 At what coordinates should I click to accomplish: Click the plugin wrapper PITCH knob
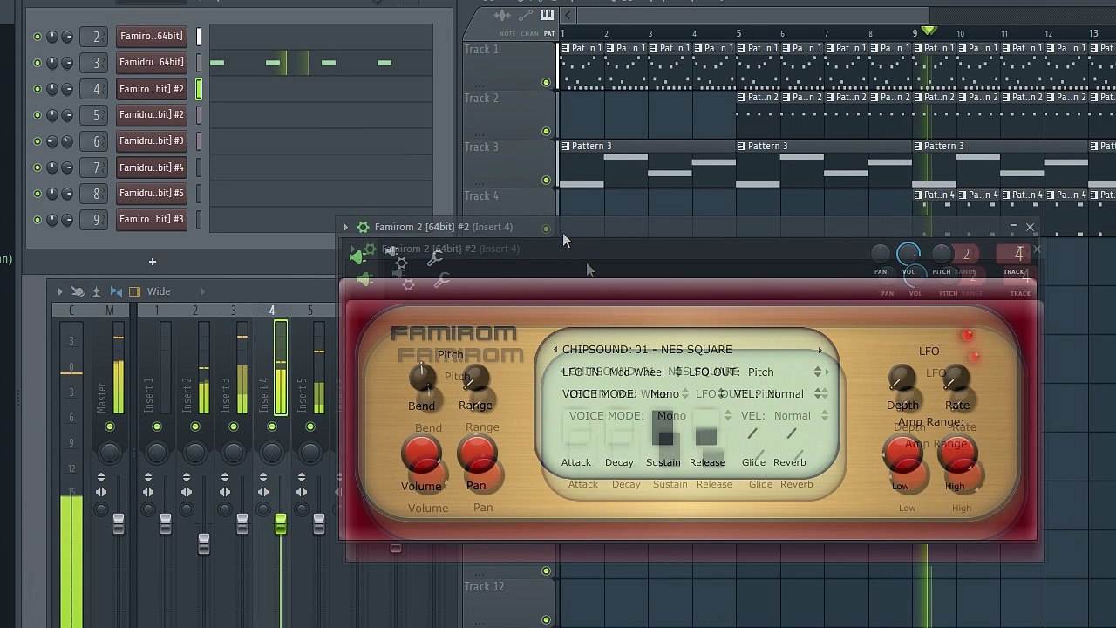(x=942, y=254)
